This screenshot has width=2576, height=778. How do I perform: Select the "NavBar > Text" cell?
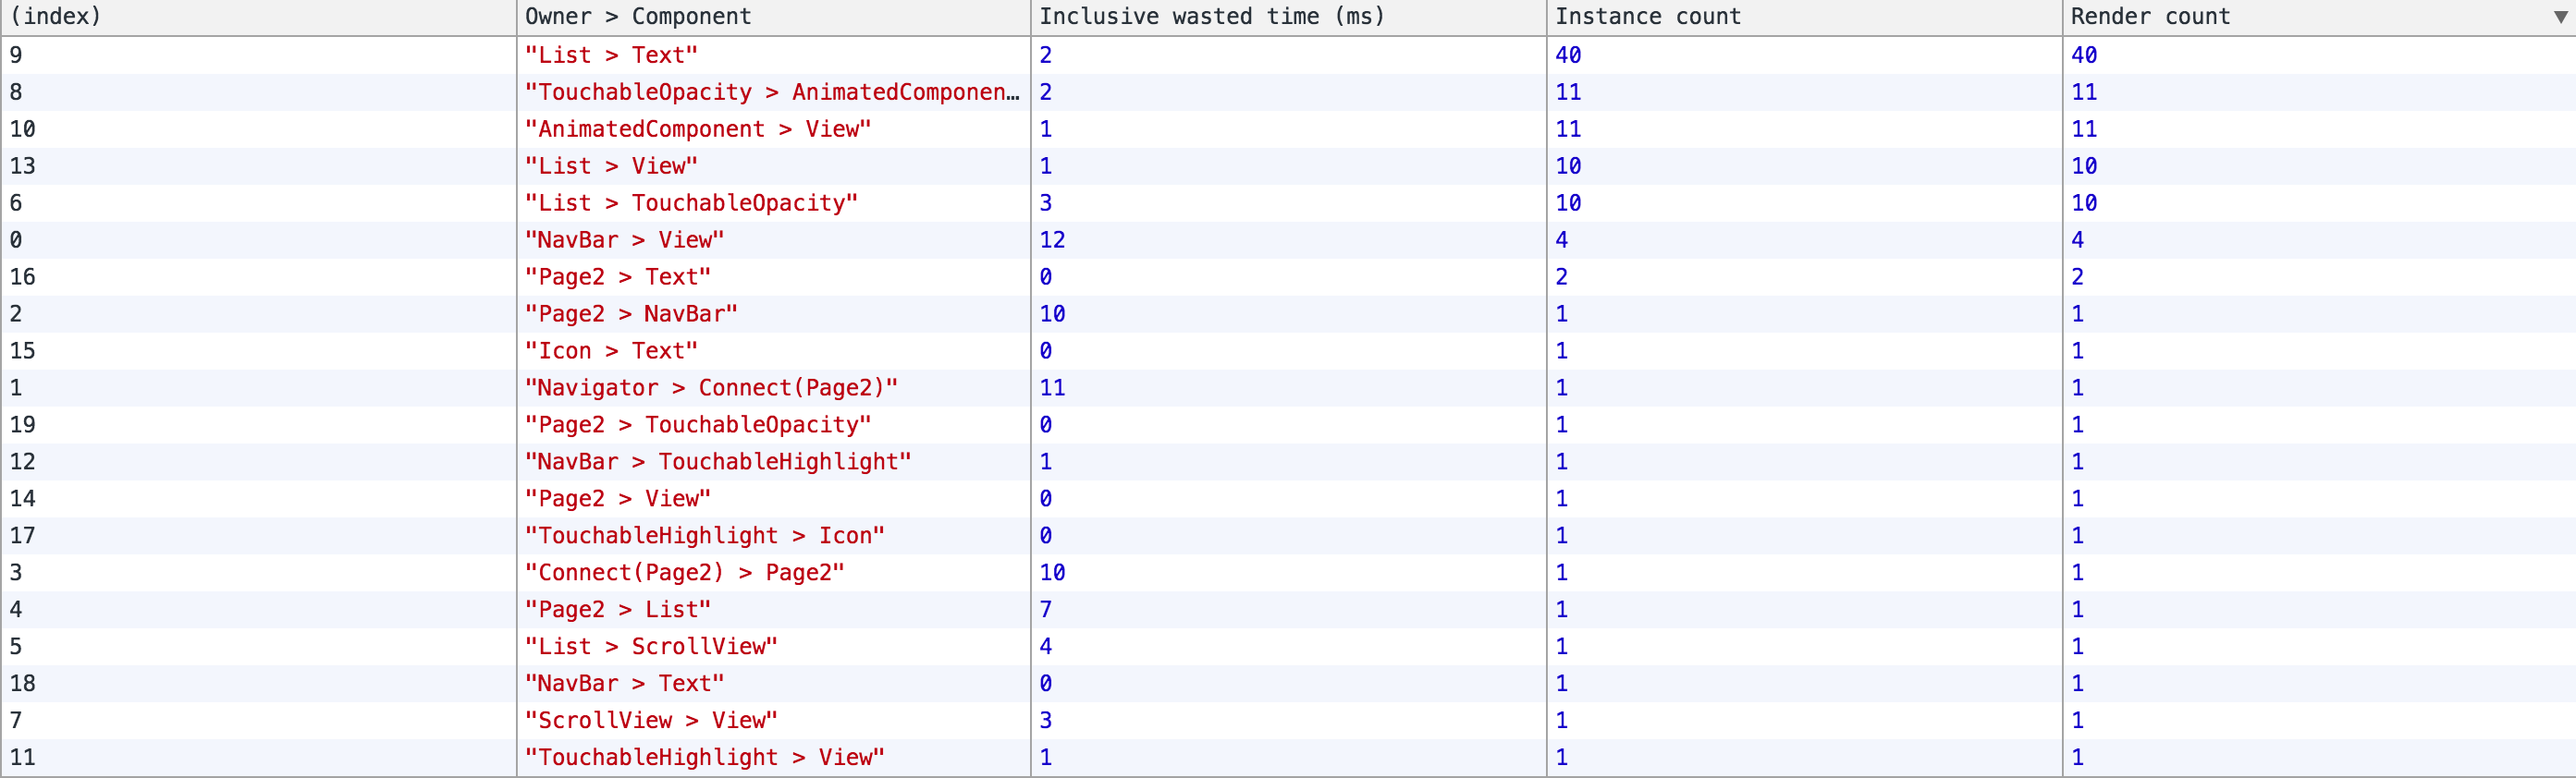click(773, 683)
